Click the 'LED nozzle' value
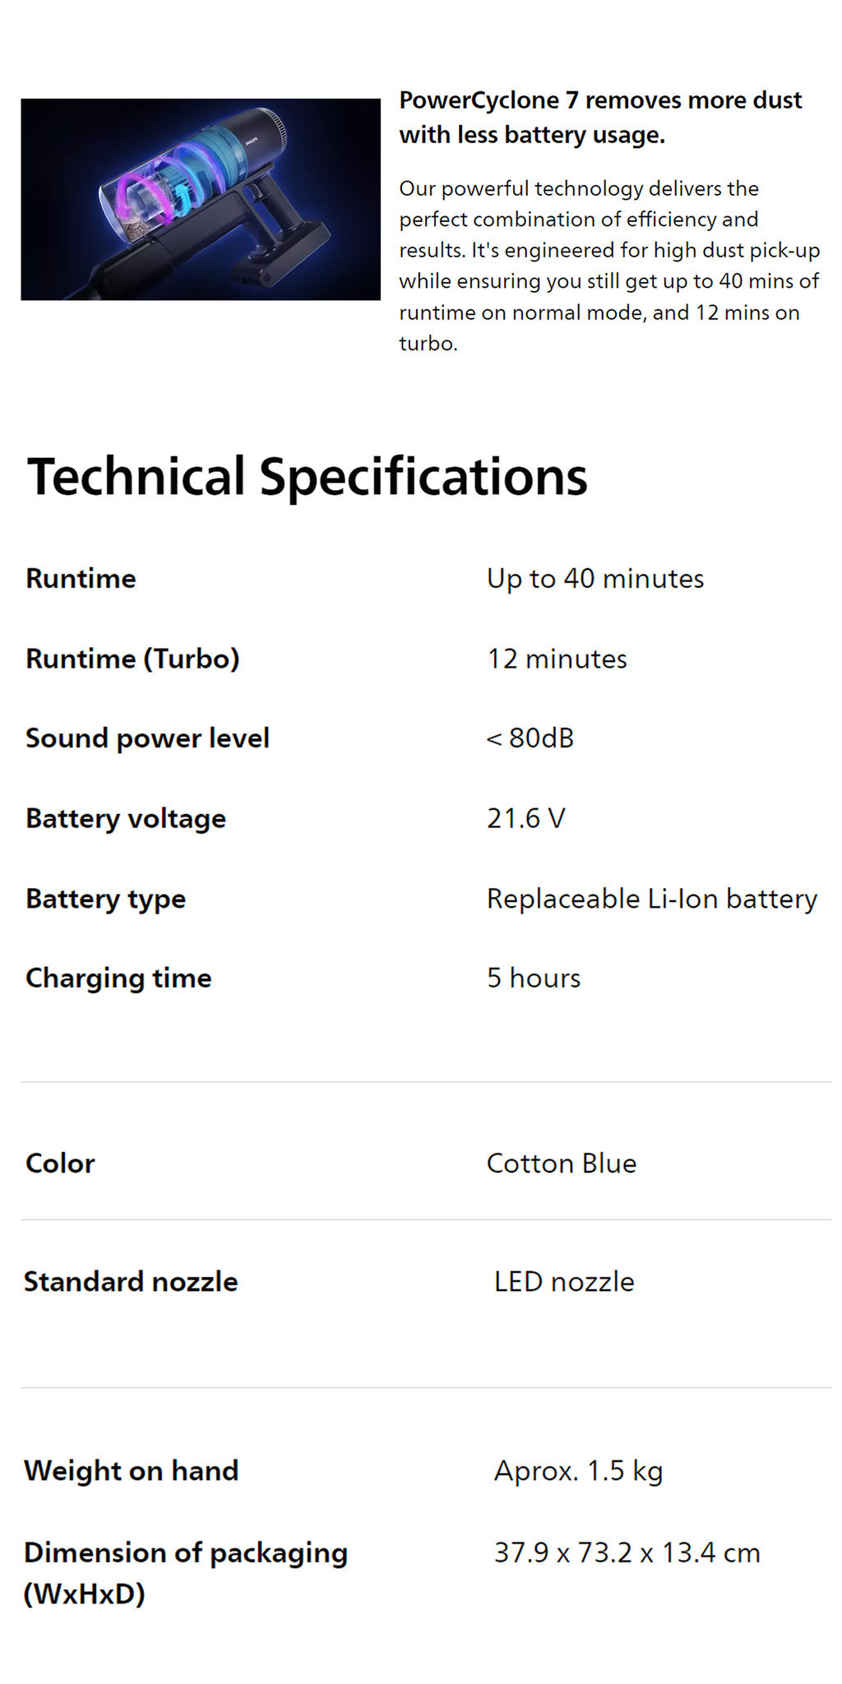The height and width of the screenshot is (1684, 842). [564, 1282]
